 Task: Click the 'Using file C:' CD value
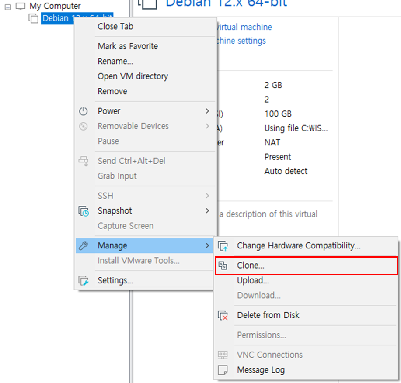(x=296, y=128)
